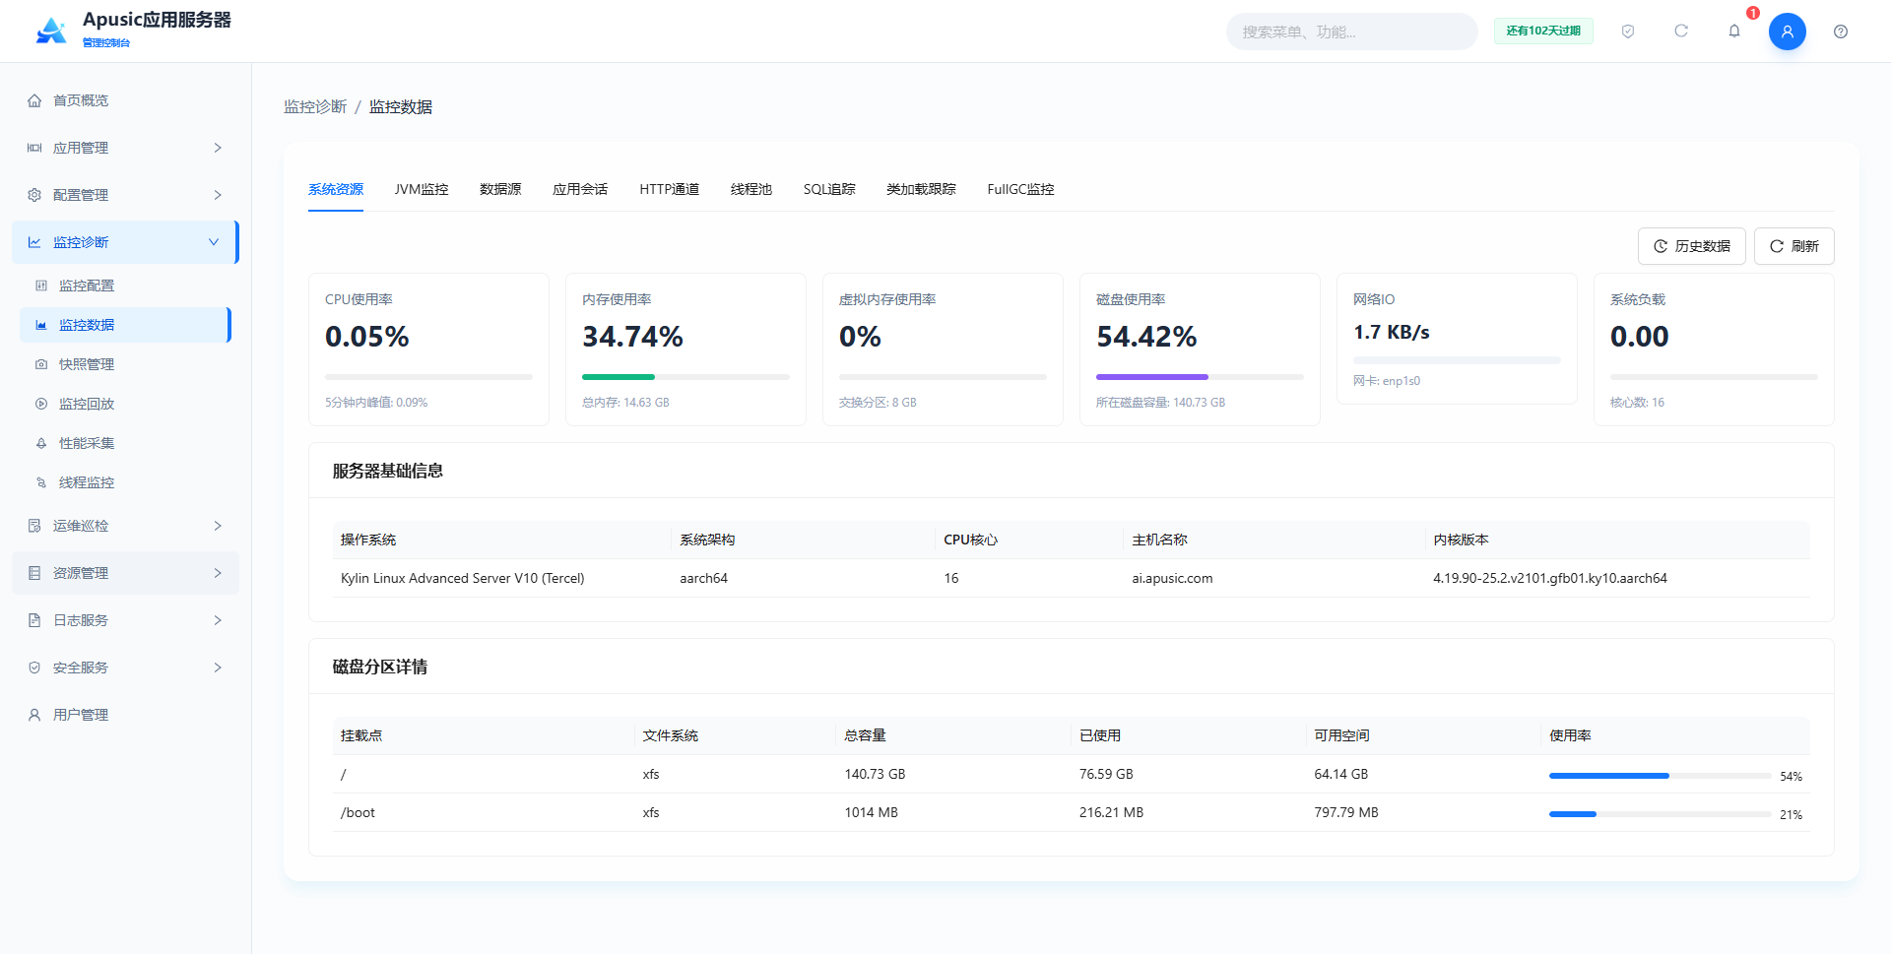Select the 系统资源 tab

point(336,189)
